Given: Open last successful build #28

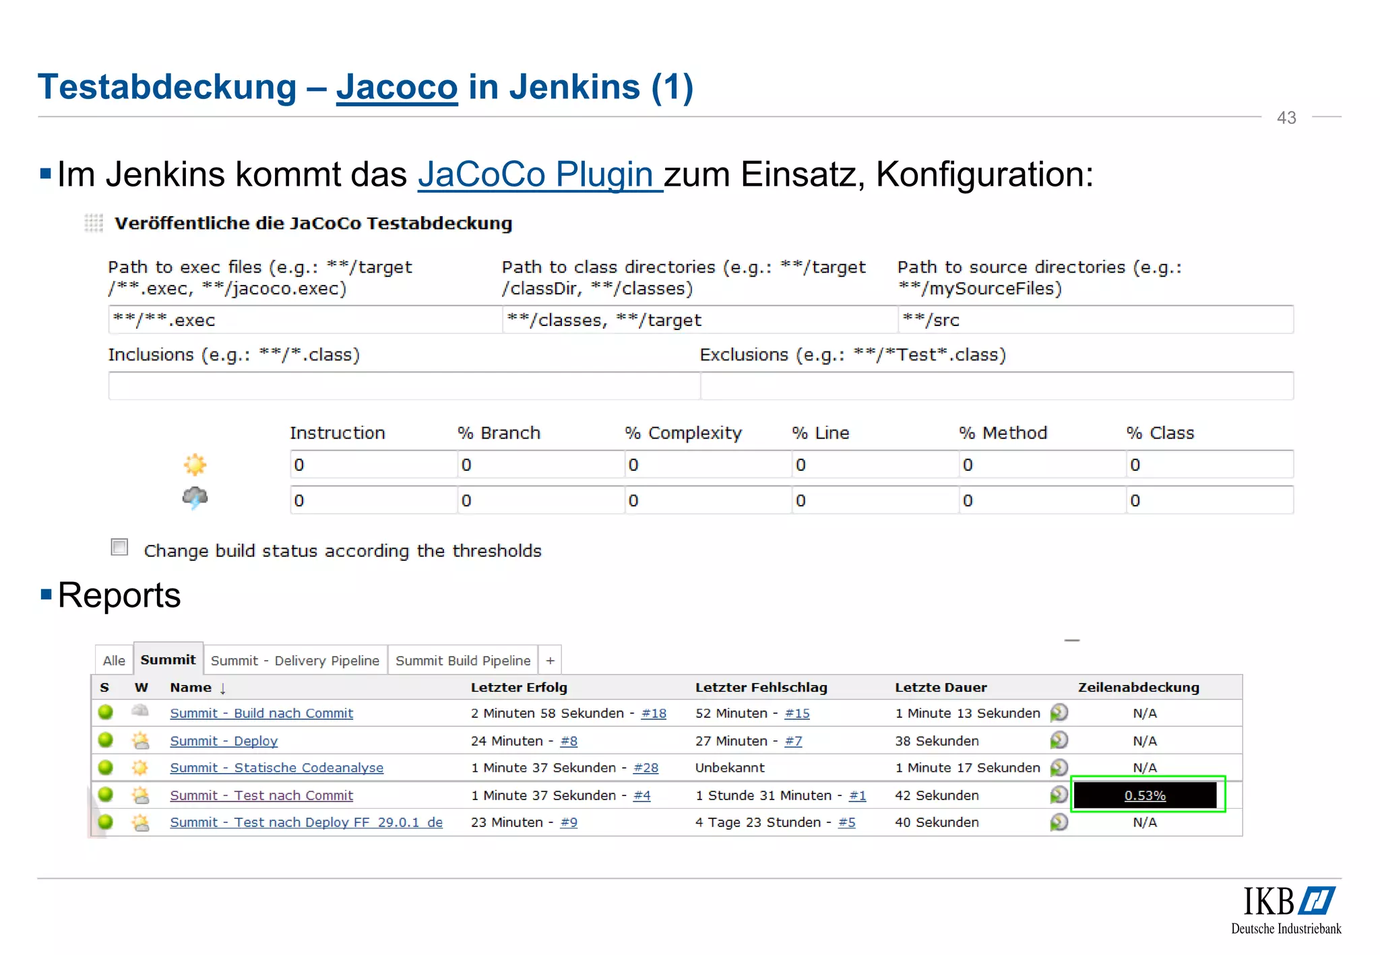Looking at the screenshot, I should pos(646,768).
